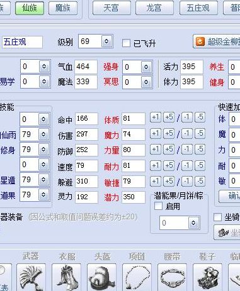This screenshot has width=240, height=291.
Task: Select the 龙宫 school button
Action: [154, 8]
